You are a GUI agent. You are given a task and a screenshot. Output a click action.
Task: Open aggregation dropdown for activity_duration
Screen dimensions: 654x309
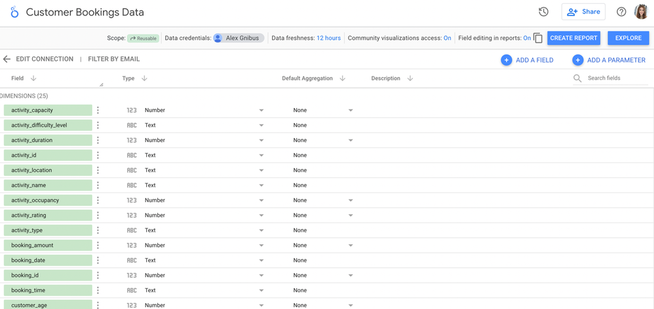pos(351,140)
